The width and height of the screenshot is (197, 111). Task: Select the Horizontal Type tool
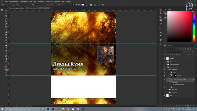[x=6, y=48]
